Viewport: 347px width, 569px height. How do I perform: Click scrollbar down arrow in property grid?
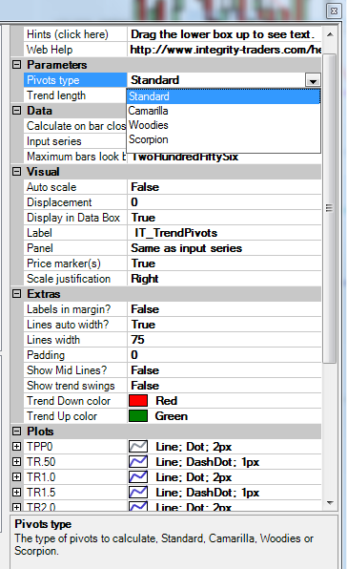(x=330, y=502)
